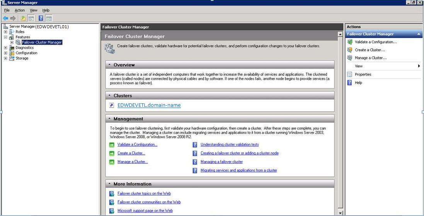The height and width of the screenshot is (216, 424).
Task: Click the shortcut icon beside EDWDEVETL.domain-name
Action: click(x=112, y=106)
